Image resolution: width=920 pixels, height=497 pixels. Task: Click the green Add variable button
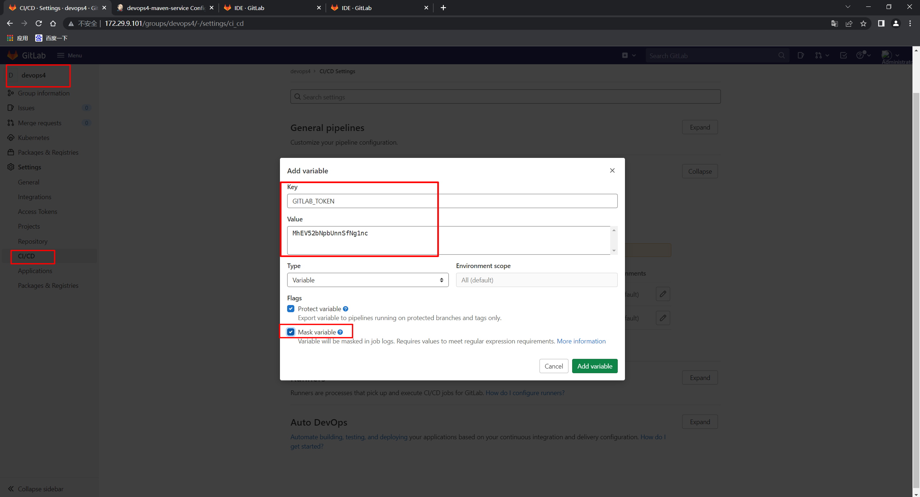(x=594, y=366)
